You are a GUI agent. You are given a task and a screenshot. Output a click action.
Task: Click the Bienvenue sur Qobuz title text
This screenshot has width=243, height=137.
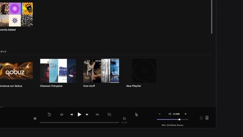pyautogui.click(x=11, y=86)
